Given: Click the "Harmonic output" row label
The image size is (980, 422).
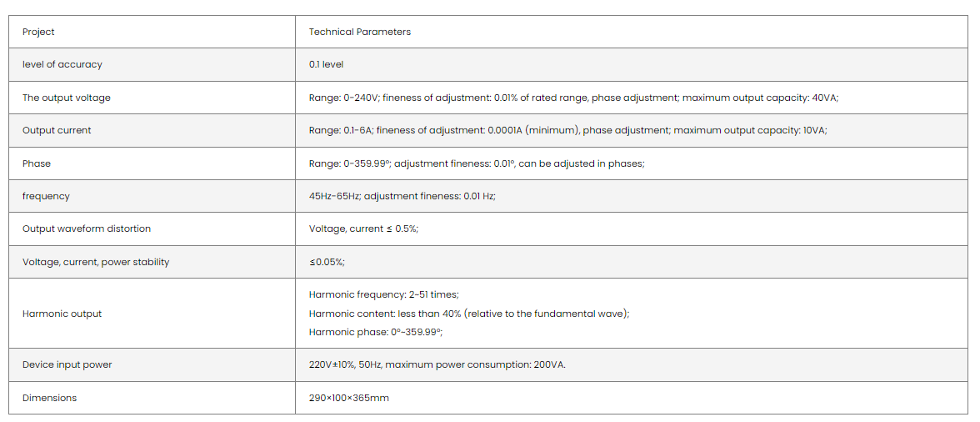Looking at the screenshot, I should [x=62, y=314].
